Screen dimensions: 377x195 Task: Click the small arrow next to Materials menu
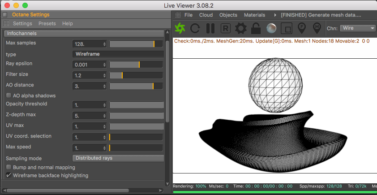point(275,15)
